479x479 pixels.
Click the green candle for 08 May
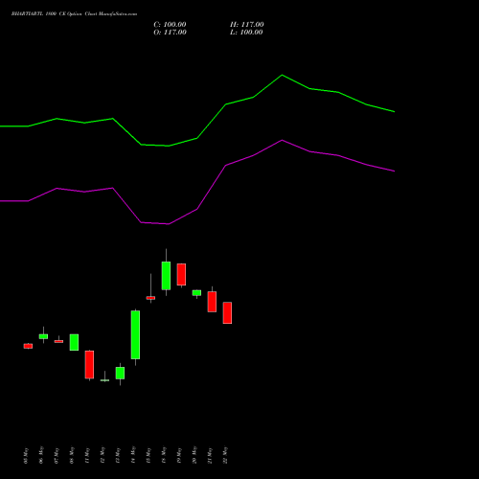point(74,342)
